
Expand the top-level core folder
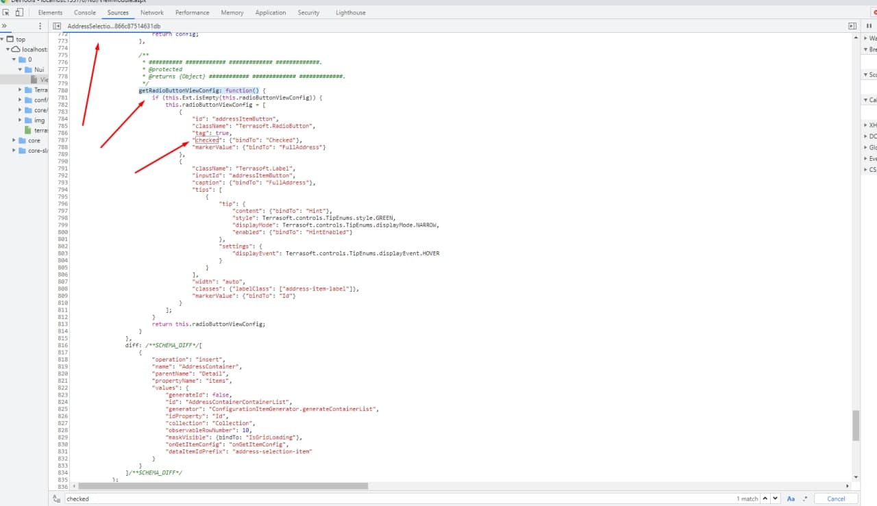(x=14, y=140)
